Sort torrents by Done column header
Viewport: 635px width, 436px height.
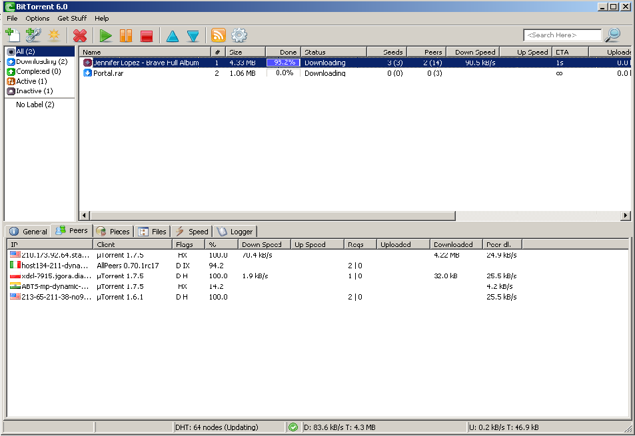pos(283,52)
